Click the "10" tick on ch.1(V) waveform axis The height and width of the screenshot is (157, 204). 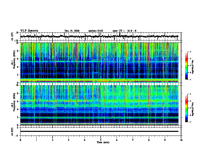pyautogui.click(x=17, y=33)
